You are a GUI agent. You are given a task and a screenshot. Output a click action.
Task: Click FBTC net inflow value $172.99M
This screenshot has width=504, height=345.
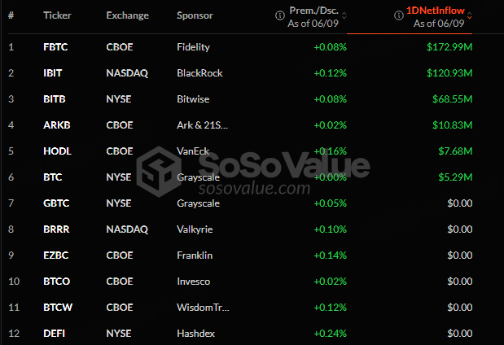(x=449, y=47)
